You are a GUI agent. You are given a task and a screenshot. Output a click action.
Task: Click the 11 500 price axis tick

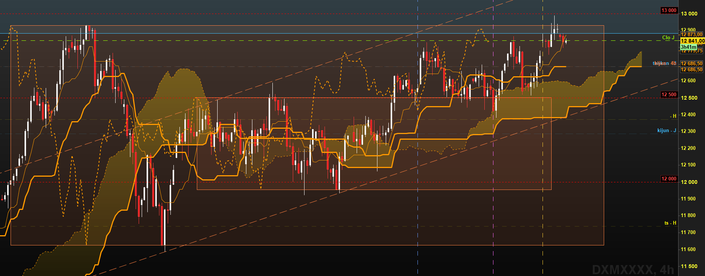689,266
